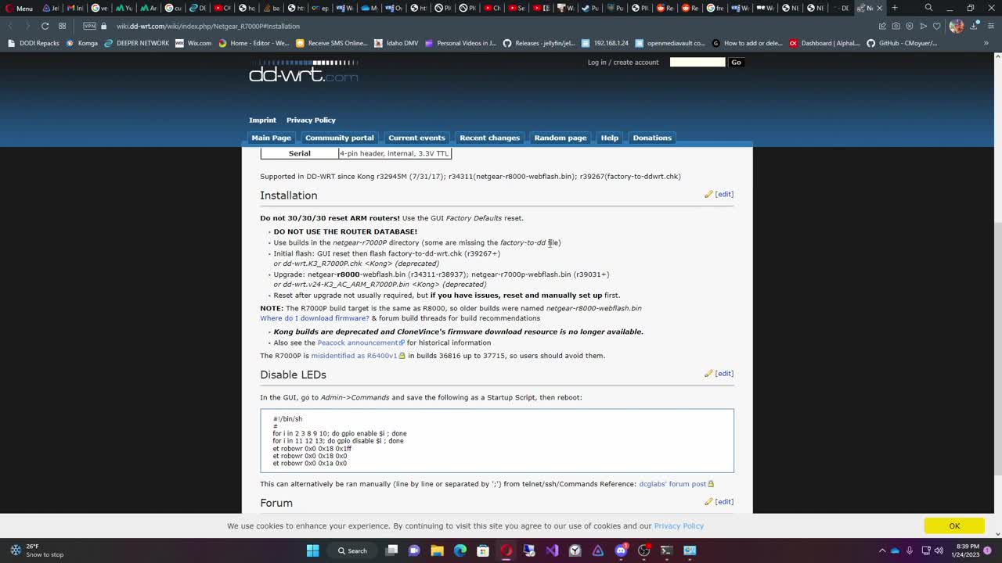Click the startup script code box
The image size is (1002, 563).
[x=497, y=441]
